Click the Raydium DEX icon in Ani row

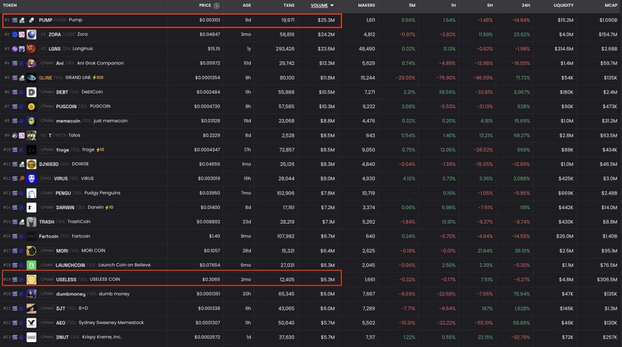(x=22, y=63)
